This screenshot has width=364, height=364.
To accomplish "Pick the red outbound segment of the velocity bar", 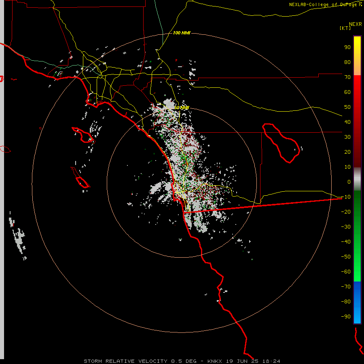I will (x=357, y=121).
